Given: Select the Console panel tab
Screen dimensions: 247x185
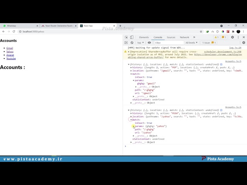Looking at the screenshot, I should click(x=158, y=37).
